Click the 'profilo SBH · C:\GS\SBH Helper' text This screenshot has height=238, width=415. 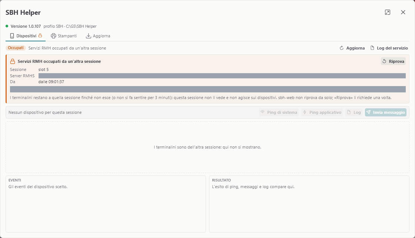(x=70, y=26)
